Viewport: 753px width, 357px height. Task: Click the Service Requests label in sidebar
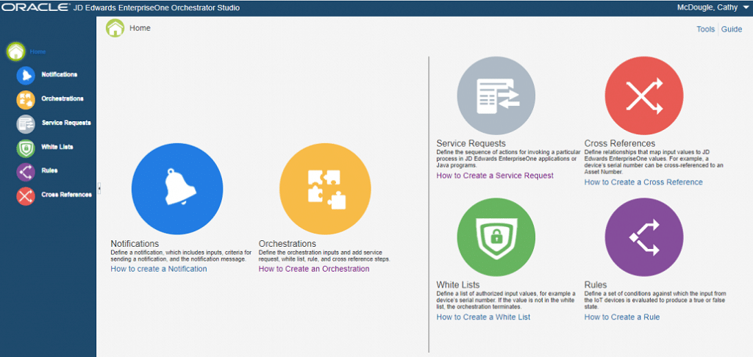(65, 123)
